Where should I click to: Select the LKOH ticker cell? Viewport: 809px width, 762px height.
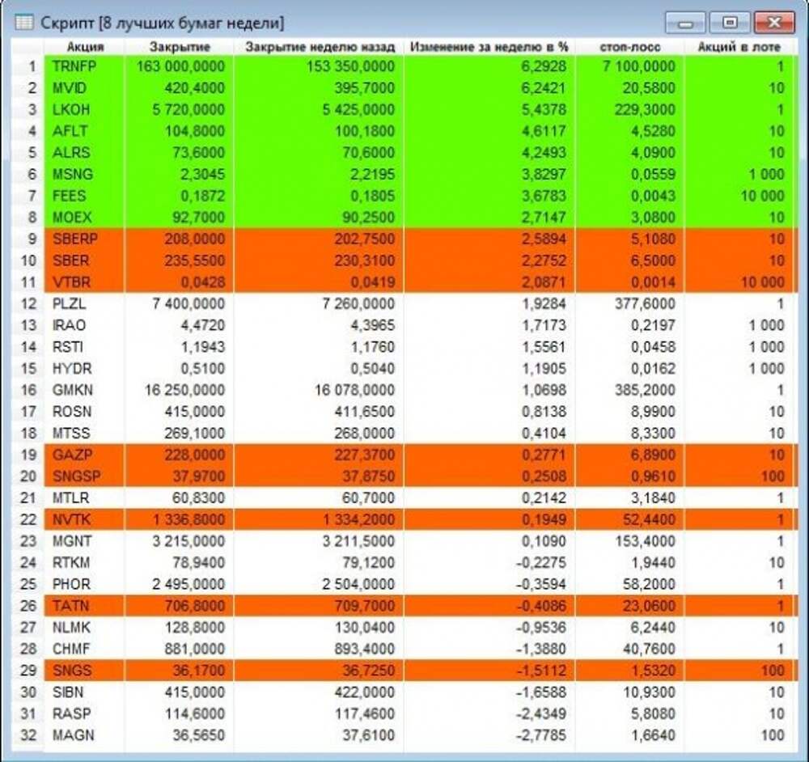point(70,109)
